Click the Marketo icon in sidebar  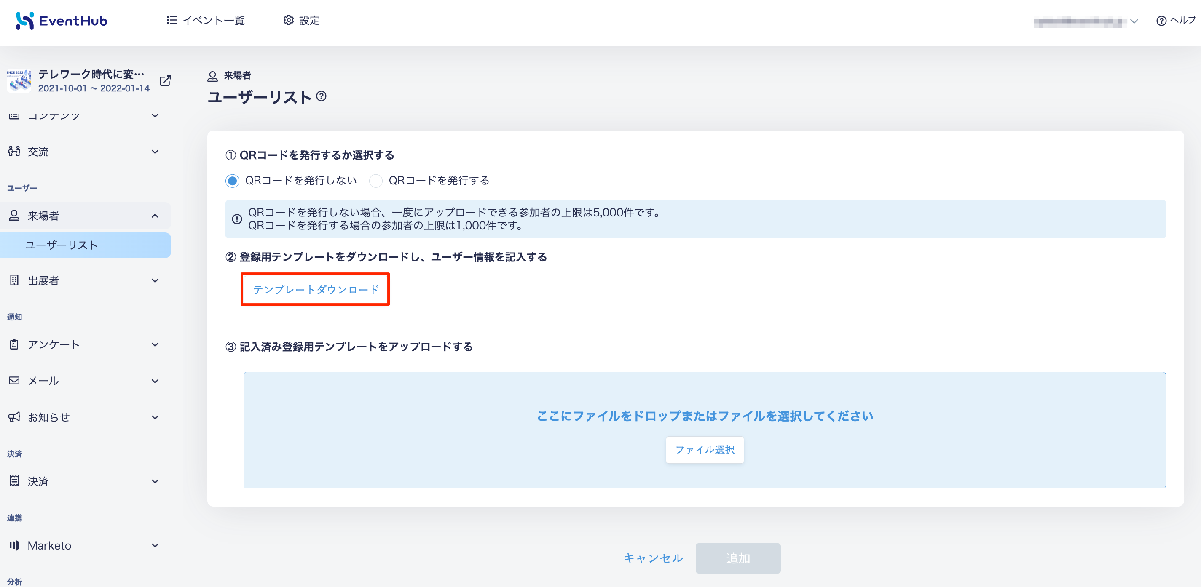tap(14, 545)
